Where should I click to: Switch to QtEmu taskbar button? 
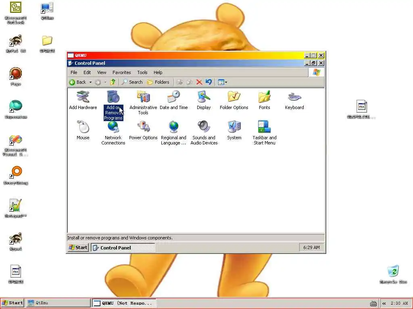[x=58, y=303]
